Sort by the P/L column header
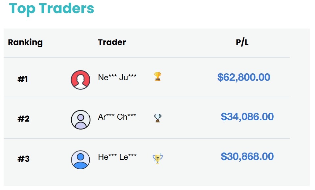This screenshot has height=190, width=315. pos(242,42)
